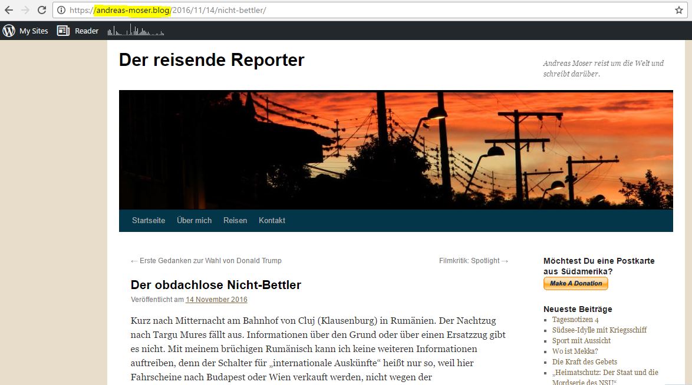This screenshot has width=692, height=385.
Task: Click the page info icon in the address bar
Action: [x=62, y=9]
